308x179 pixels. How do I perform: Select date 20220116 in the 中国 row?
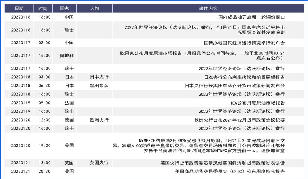(21, 17)
